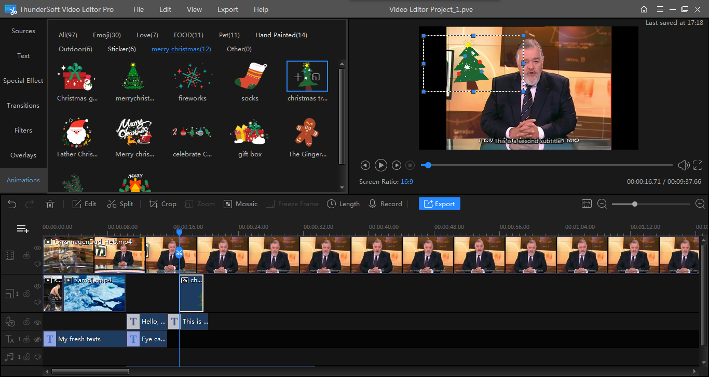Zoom out the timeline with minus icon

(602, 204)
